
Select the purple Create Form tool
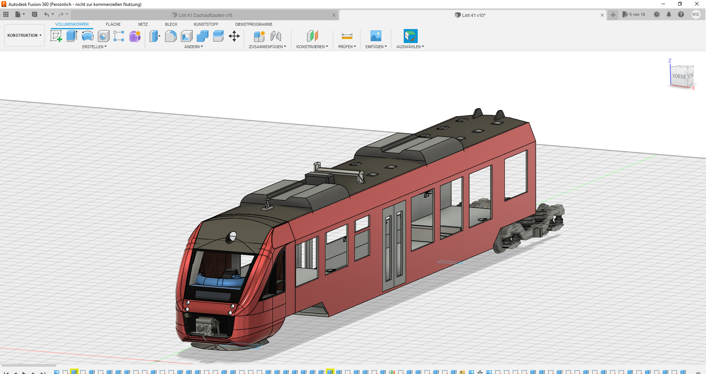(135, 36)
